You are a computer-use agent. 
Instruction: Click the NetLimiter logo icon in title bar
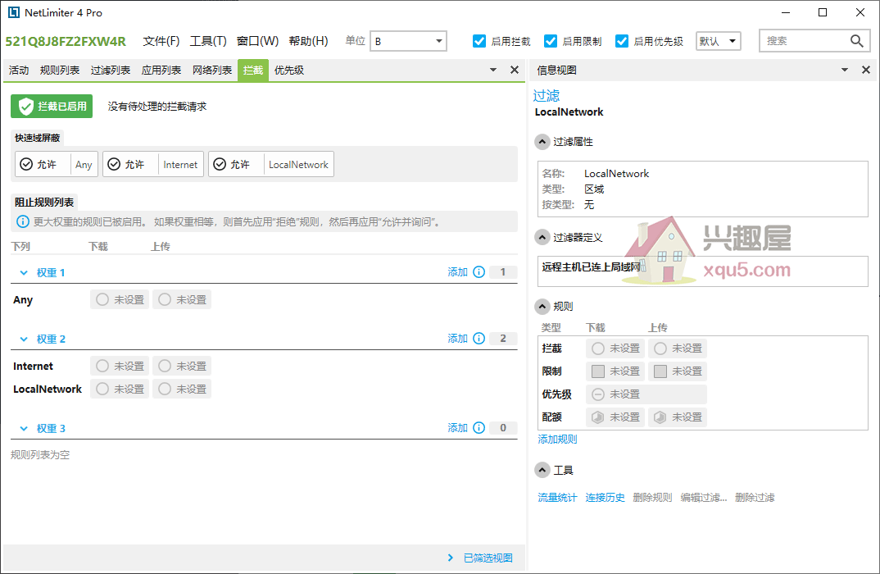point(13,12)
